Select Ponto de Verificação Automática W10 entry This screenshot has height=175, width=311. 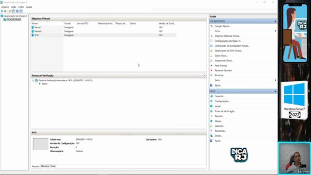click(65, 81)
